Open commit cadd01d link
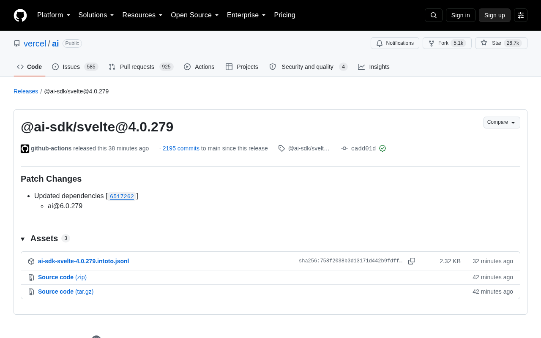Image resolution: width=541 pixels, height=338 pixels. (363, 148)
